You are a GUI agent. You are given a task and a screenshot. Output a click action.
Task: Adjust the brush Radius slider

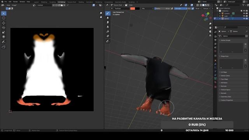click(163, 9)
